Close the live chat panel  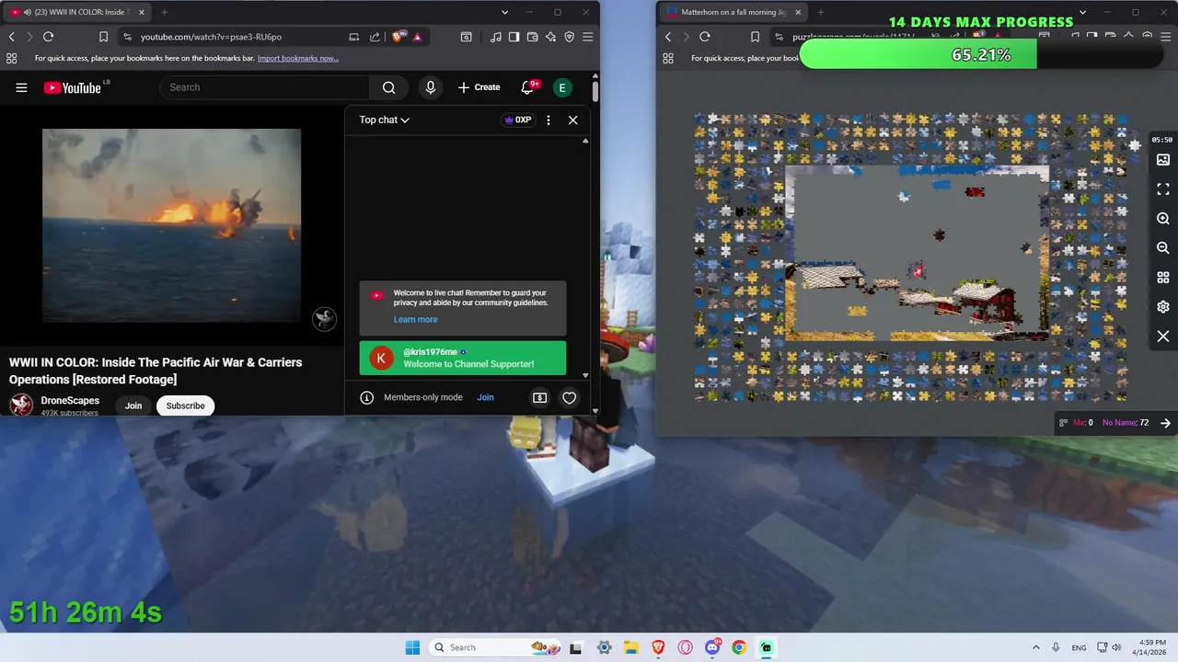coord(572,120)
